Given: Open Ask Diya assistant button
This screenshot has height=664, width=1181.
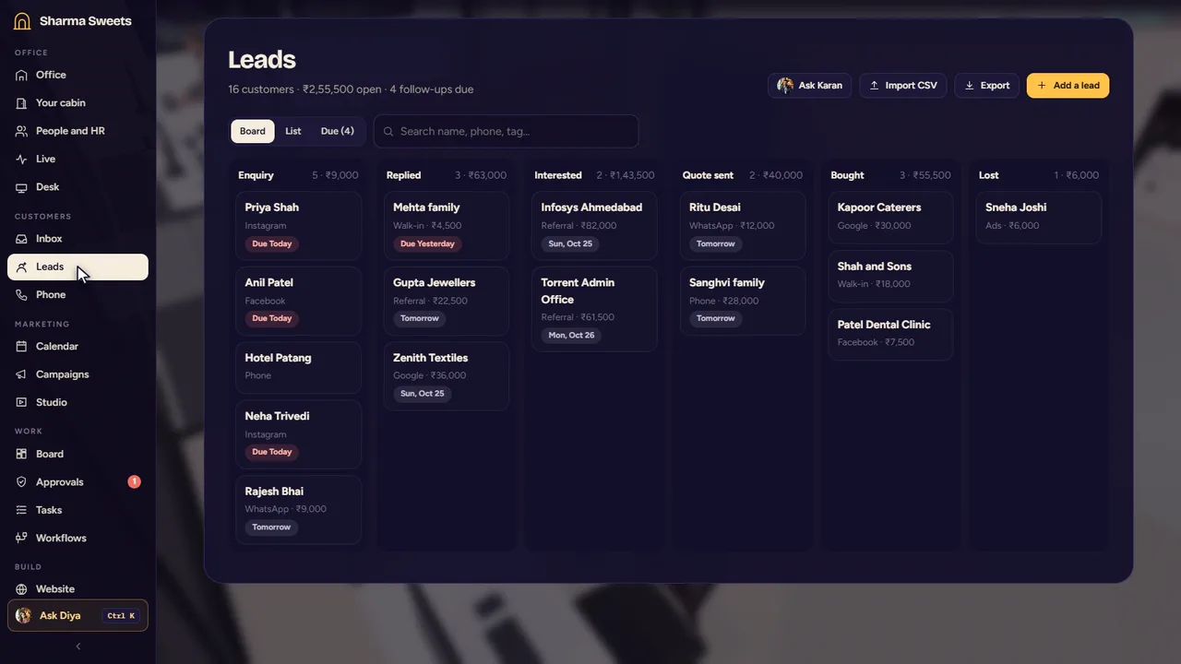Looking at the screenshot, I should [x=78, y=616].
